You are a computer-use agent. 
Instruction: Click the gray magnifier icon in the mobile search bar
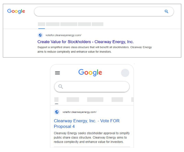pos(61,87)
